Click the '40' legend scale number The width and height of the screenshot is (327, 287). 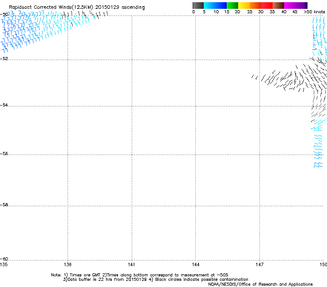click(284, 12)
